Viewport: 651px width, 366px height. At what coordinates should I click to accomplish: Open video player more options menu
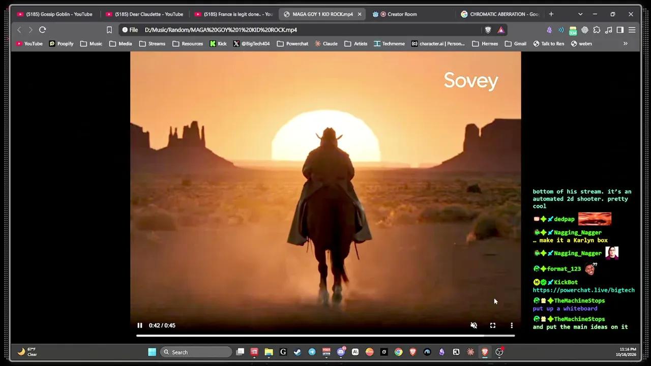pyautogui.click(x=512, y=325)
